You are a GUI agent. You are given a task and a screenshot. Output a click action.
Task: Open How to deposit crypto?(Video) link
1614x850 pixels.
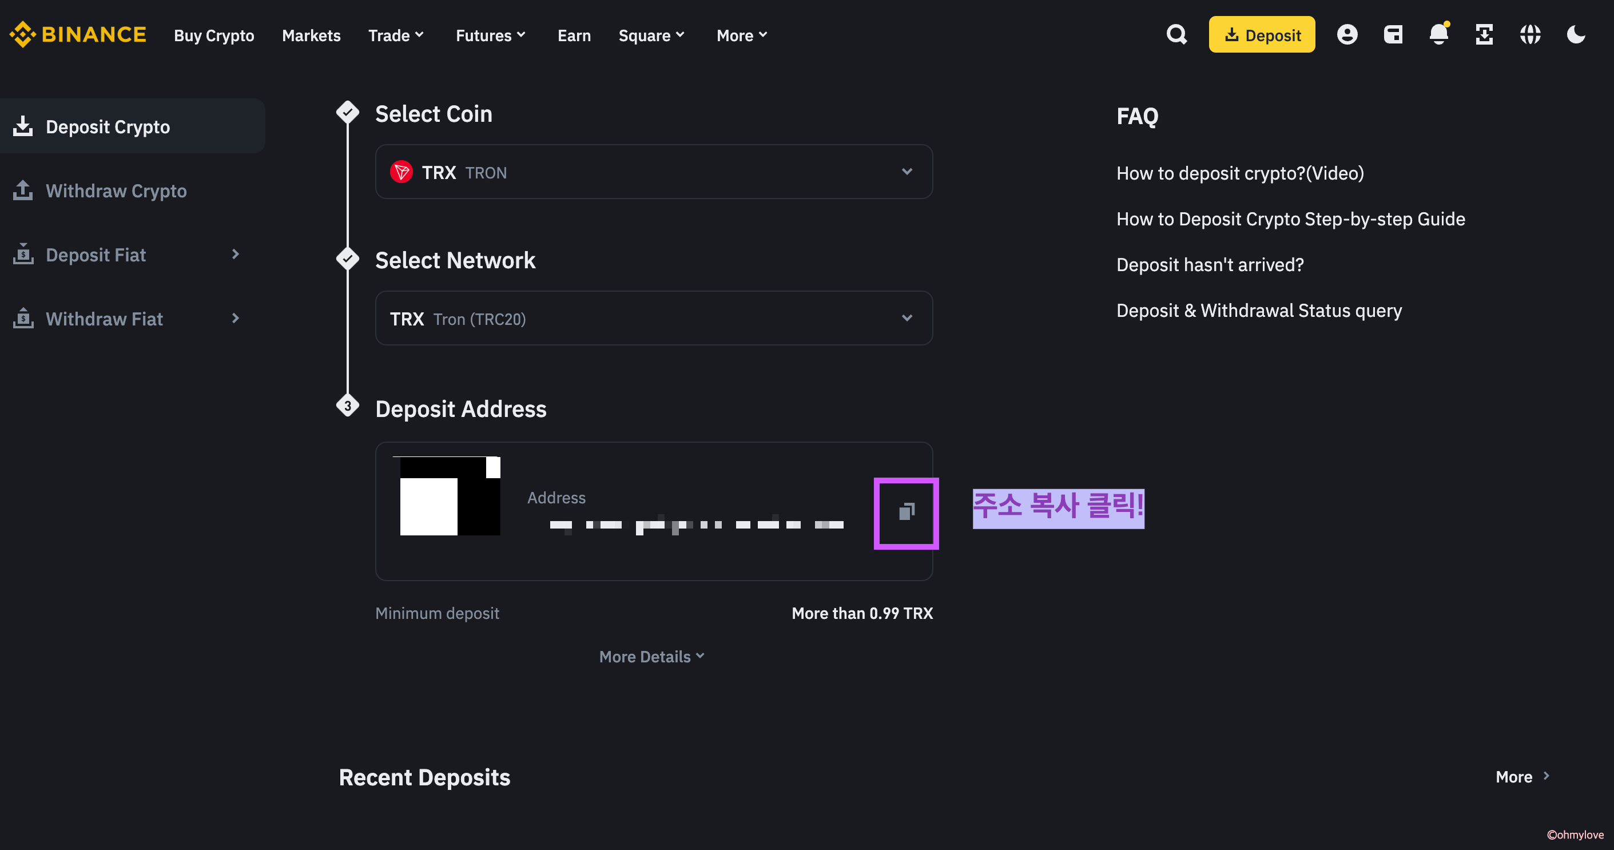pos(1240,173)
